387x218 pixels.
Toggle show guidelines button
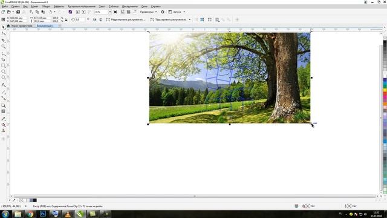tap(135, 12)
